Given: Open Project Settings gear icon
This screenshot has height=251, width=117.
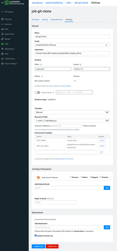Looking at the screenshot, I should coord(2,64).
